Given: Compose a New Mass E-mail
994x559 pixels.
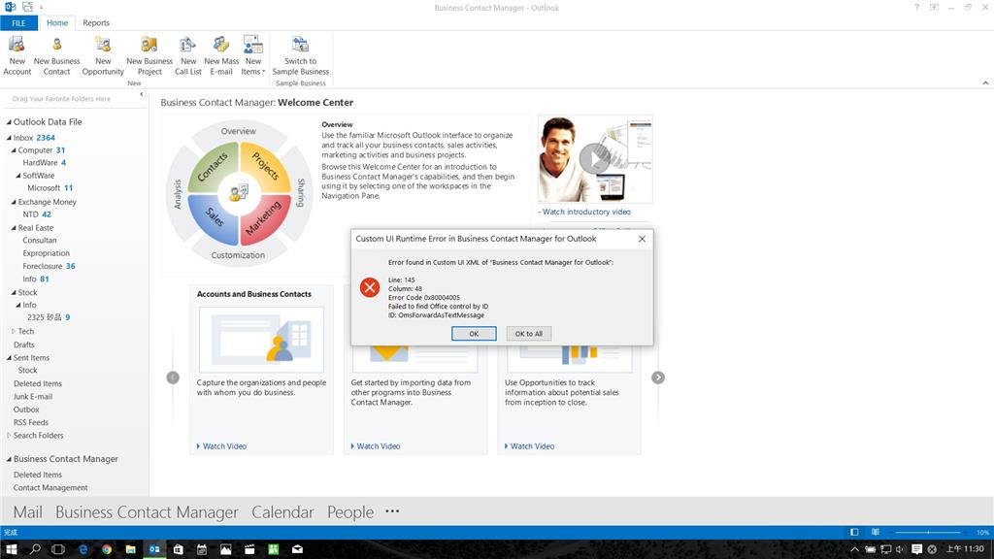Looking at the screenshot, I should pos(221,55).
